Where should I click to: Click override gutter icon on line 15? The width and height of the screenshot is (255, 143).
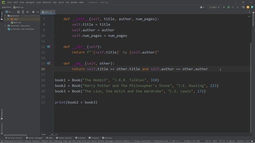click(x=49, y=64)
